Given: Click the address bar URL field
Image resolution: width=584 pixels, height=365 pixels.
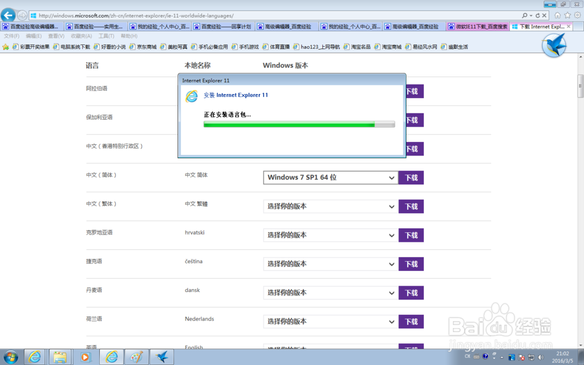Looking at the screenshot, I should (x=276, y=16).
